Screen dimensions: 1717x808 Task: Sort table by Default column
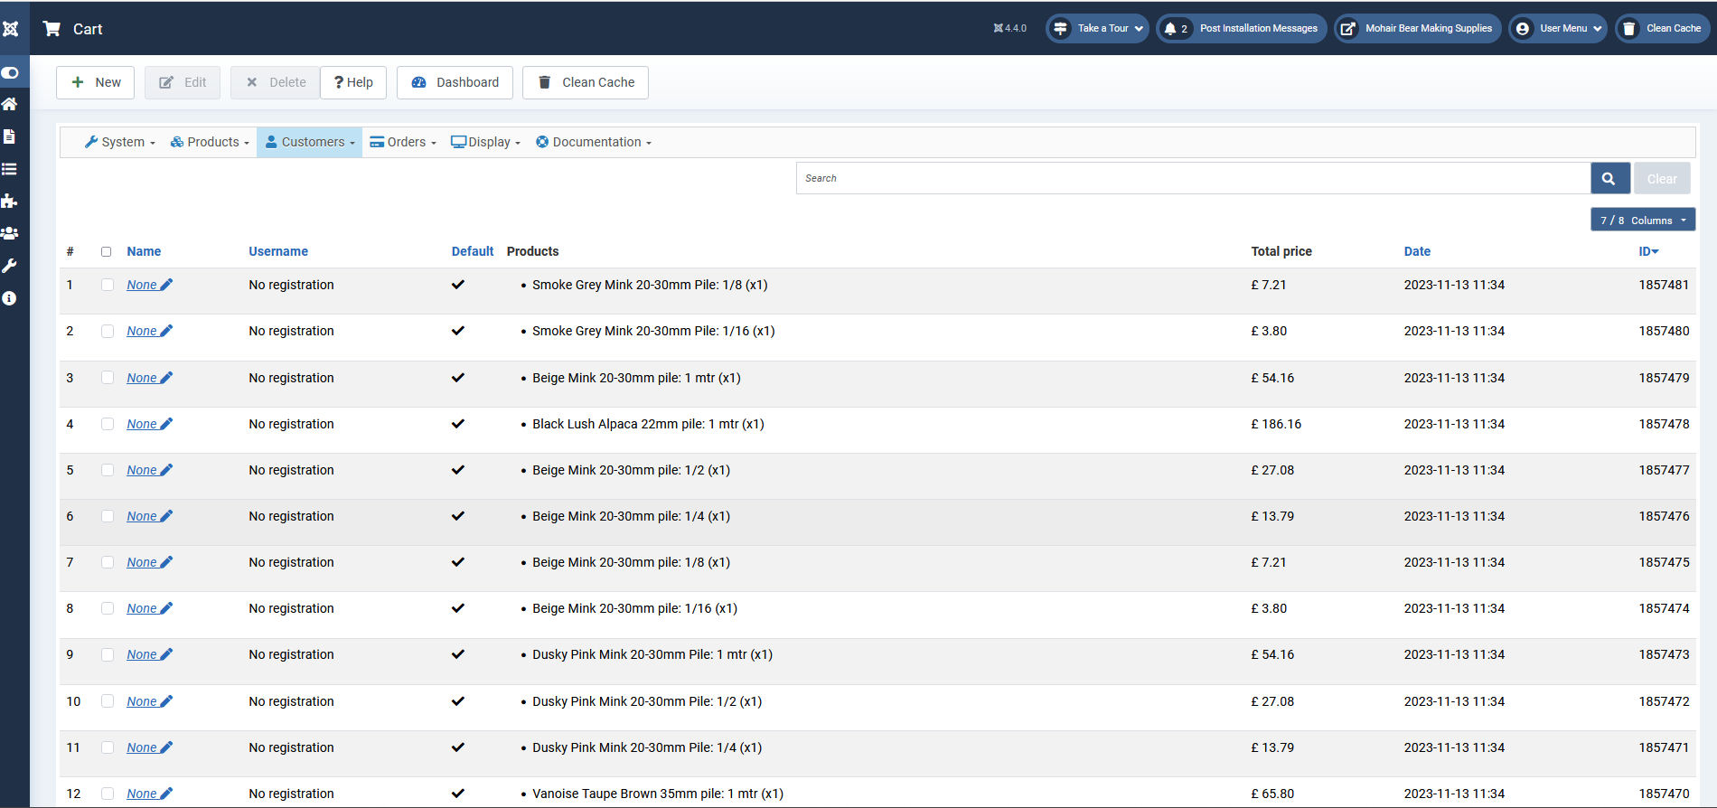point(473,251)
